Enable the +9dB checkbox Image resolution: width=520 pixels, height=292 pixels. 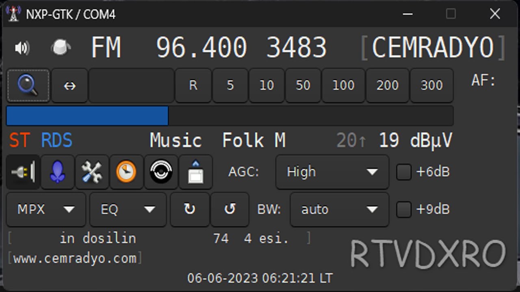404,210
